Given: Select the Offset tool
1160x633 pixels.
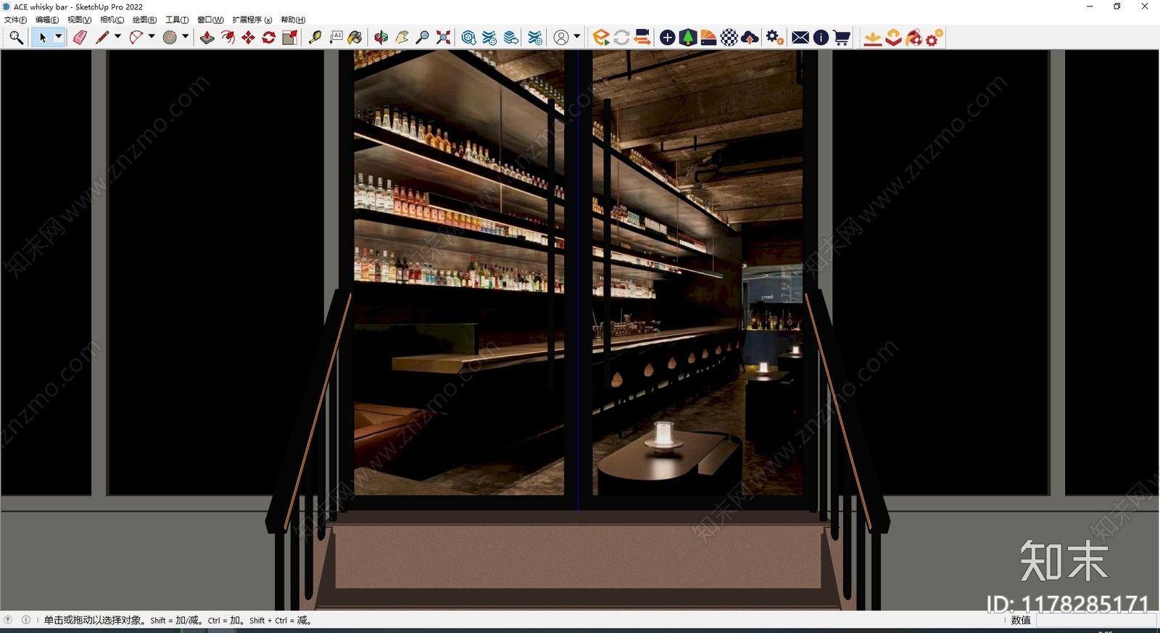Looking at the screenshot, I should [228, 38].
